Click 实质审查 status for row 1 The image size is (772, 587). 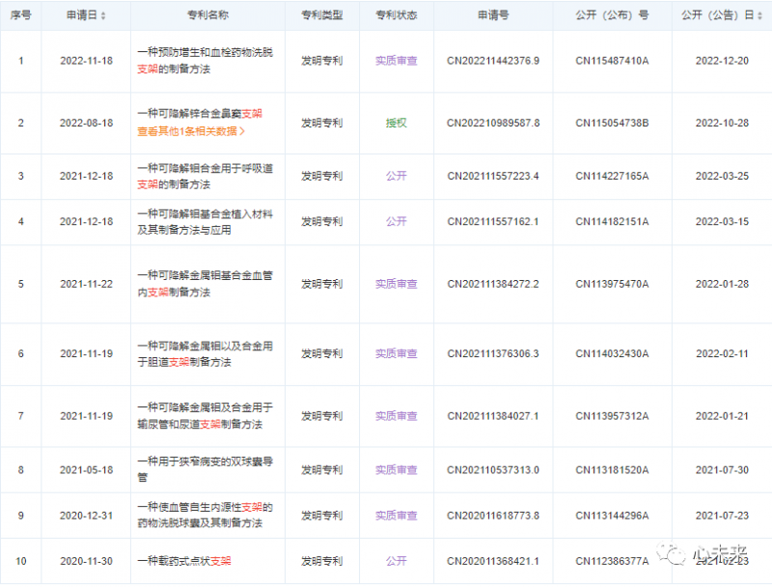396,60
